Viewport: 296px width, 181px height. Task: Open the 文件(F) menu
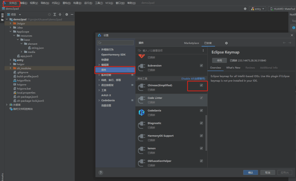coord(13,3)
